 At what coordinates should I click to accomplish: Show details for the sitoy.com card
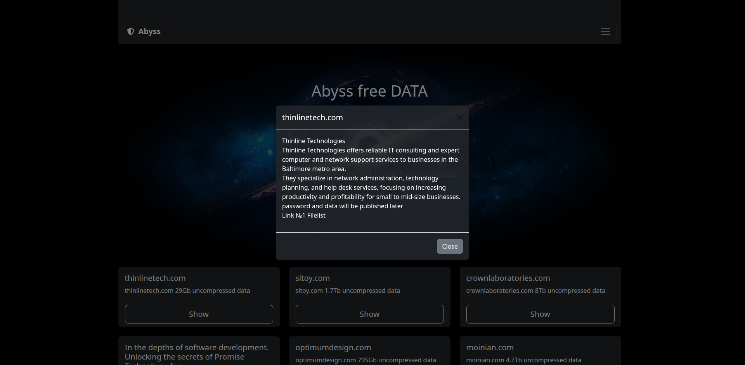pyautogui.click(x=369, y=314)
